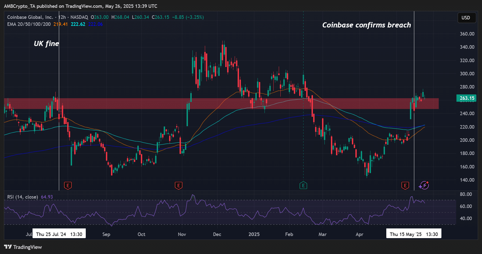Click the Sep label on time axis
Screen dimensions: 482x254
tap(106, 234)
